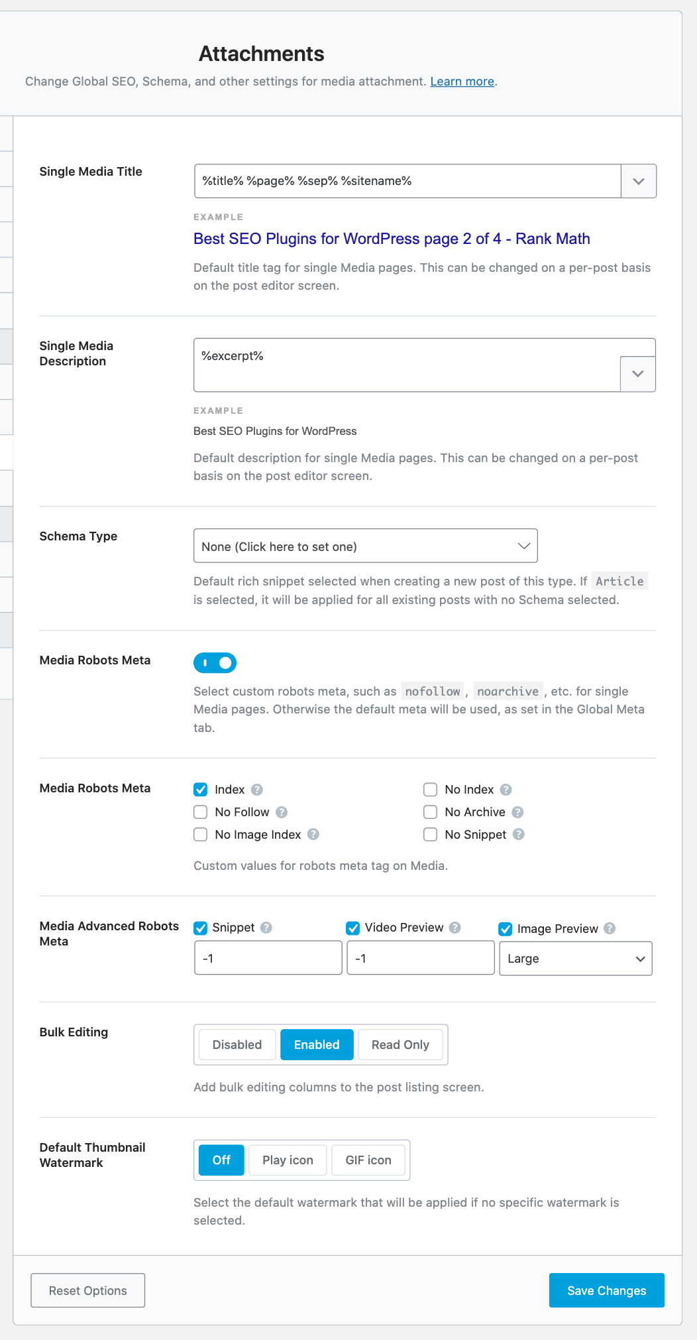Open the Learn more link
697x1340 pixels.
pyautogui.click(x=462, y=82)
